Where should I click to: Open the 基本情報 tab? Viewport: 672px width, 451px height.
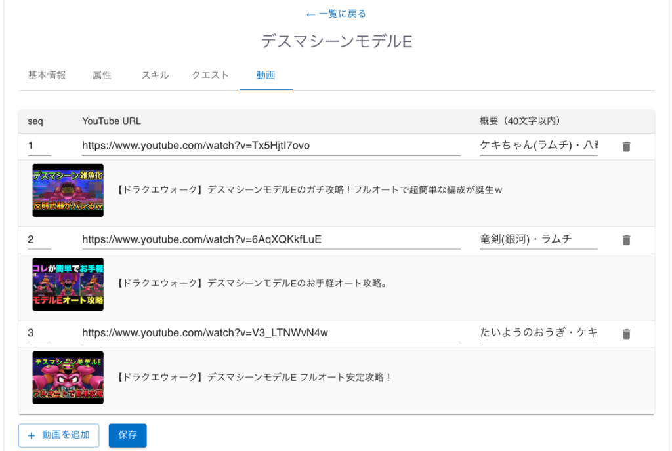47,75
